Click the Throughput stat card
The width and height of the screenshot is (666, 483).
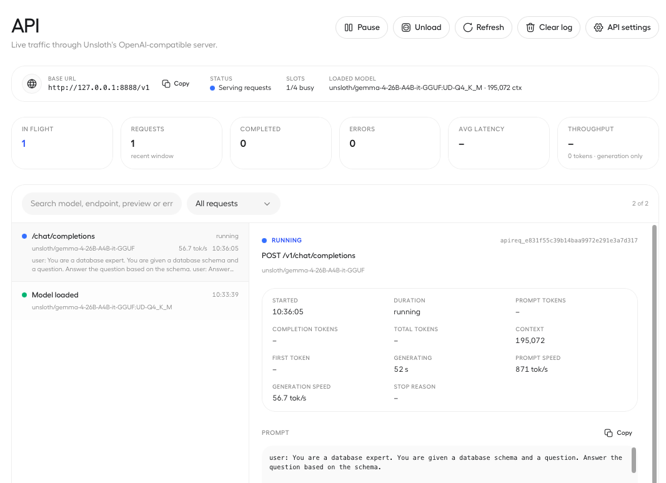[x=608, y=143]
